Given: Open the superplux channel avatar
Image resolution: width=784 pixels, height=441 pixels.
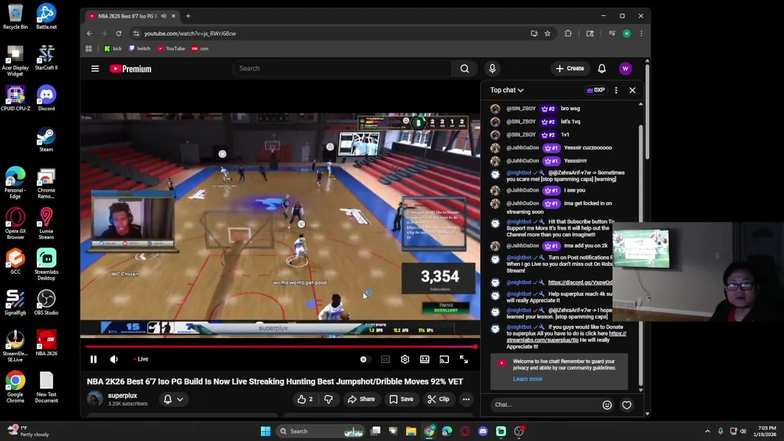Looking at the screenshot, I should [95, 399].
